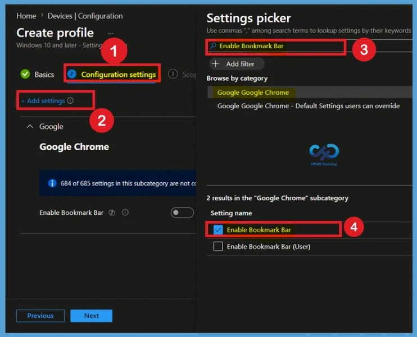Click the Add settings link
This screenshot has height=337, width=417.
[43, 101]
